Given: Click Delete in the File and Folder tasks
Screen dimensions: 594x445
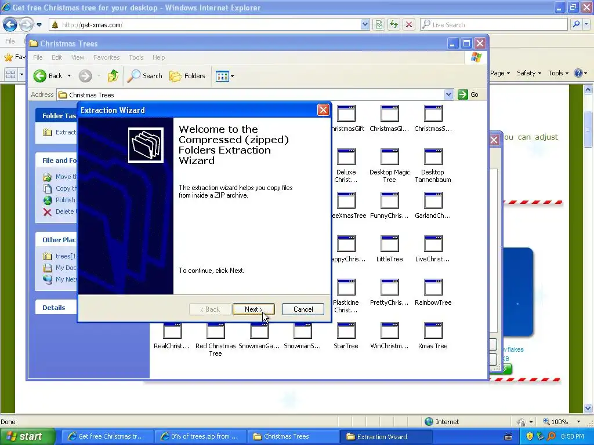Looking at the screenshot, I should click(x=59, y=211).
